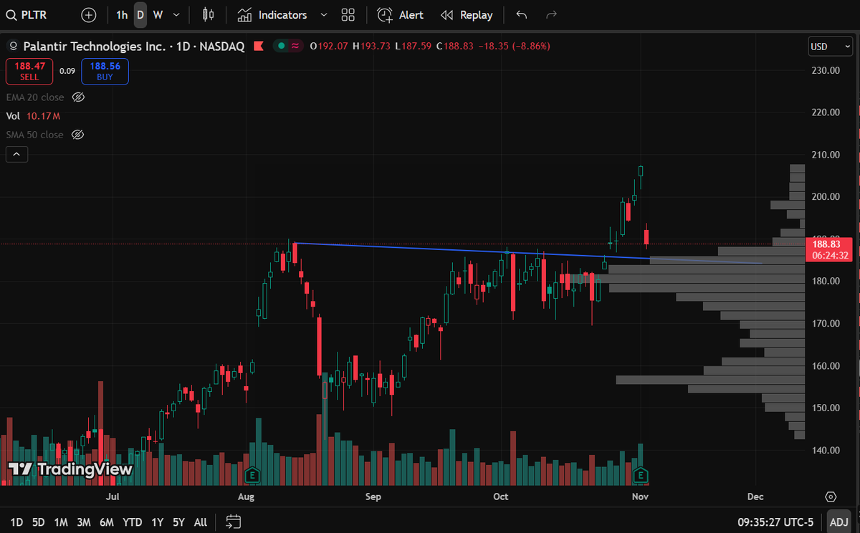The width and height of the screenshot is (860, 533).
Task: Show the hidden EMA 20 indicator
Action: pos(79,97)
